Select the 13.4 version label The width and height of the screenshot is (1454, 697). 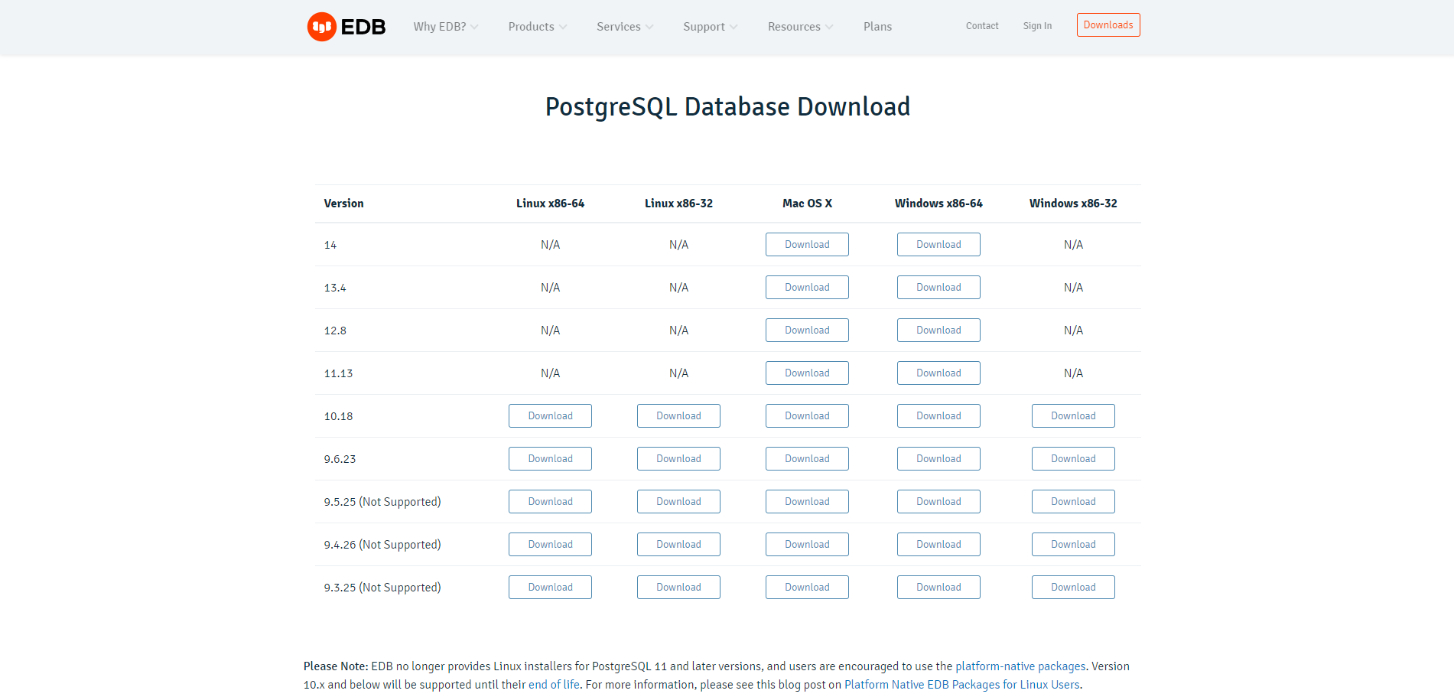click(335, 288)
